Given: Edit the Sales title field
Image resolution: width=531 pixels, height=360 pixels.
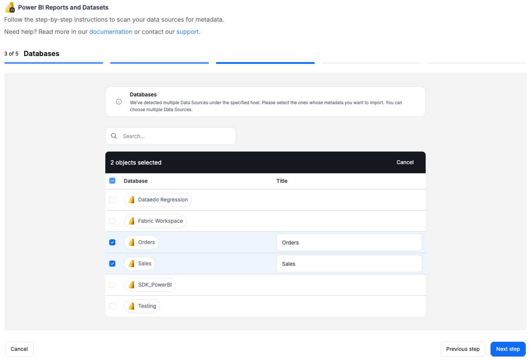Looking at the screenshot, I should [349, 264].
